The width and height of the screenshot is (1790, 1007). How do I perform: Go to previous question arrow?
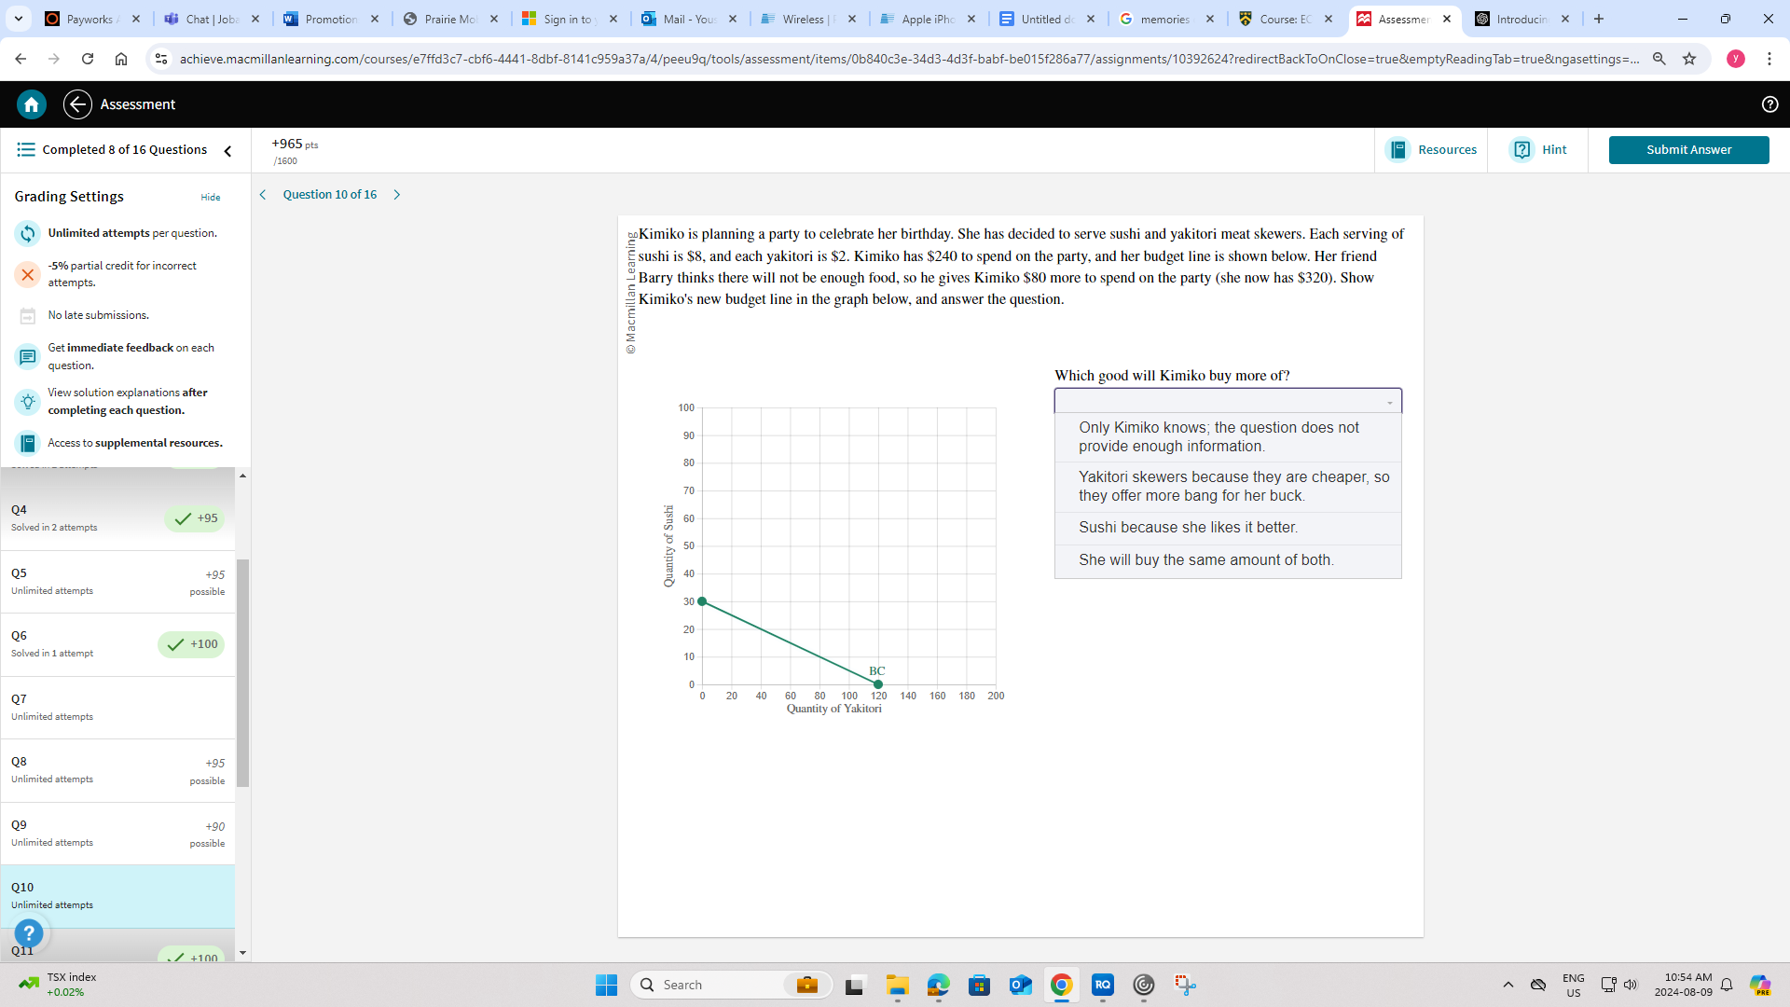263,195
